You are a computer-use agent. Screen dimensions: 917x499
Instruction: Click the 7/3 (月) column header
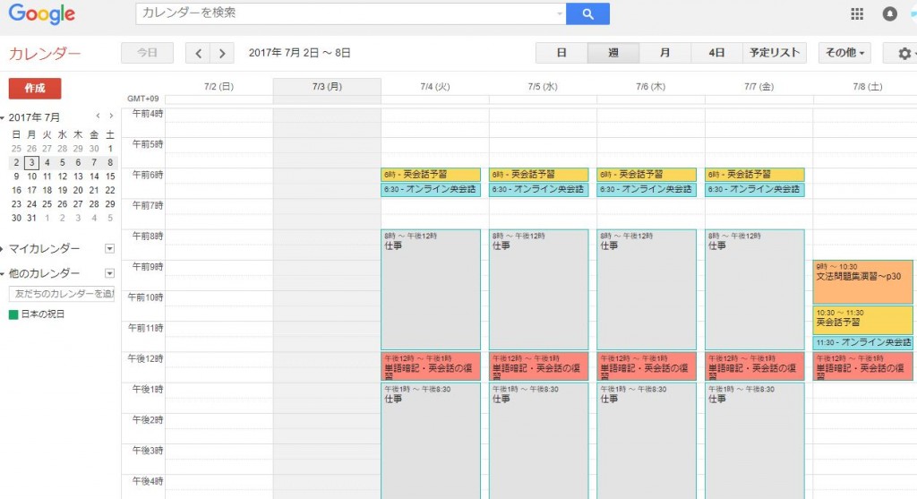click(327, 87)
